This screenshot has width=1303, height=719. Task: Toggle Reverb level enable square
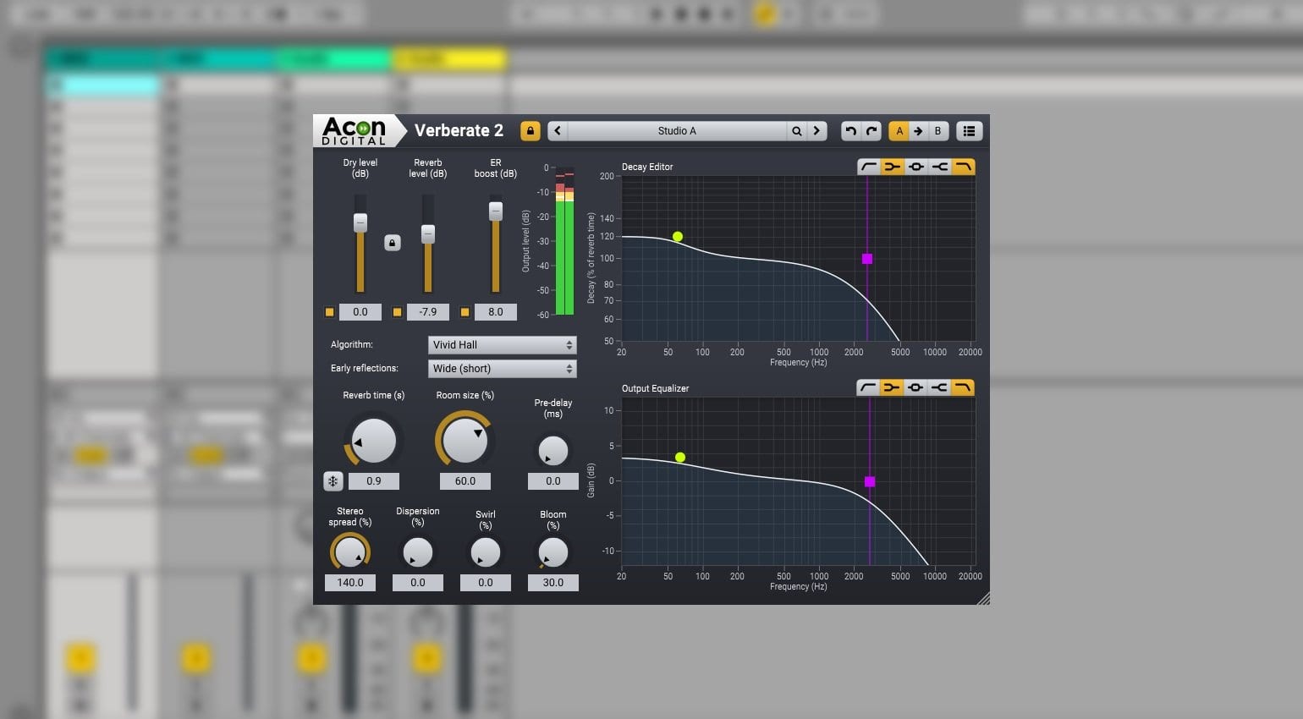coord(398,312)
